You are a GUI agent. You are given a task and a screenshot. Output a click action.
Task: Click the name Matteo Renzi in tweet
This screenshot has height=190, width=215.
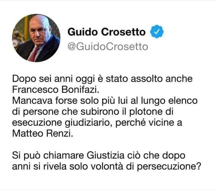43,133
